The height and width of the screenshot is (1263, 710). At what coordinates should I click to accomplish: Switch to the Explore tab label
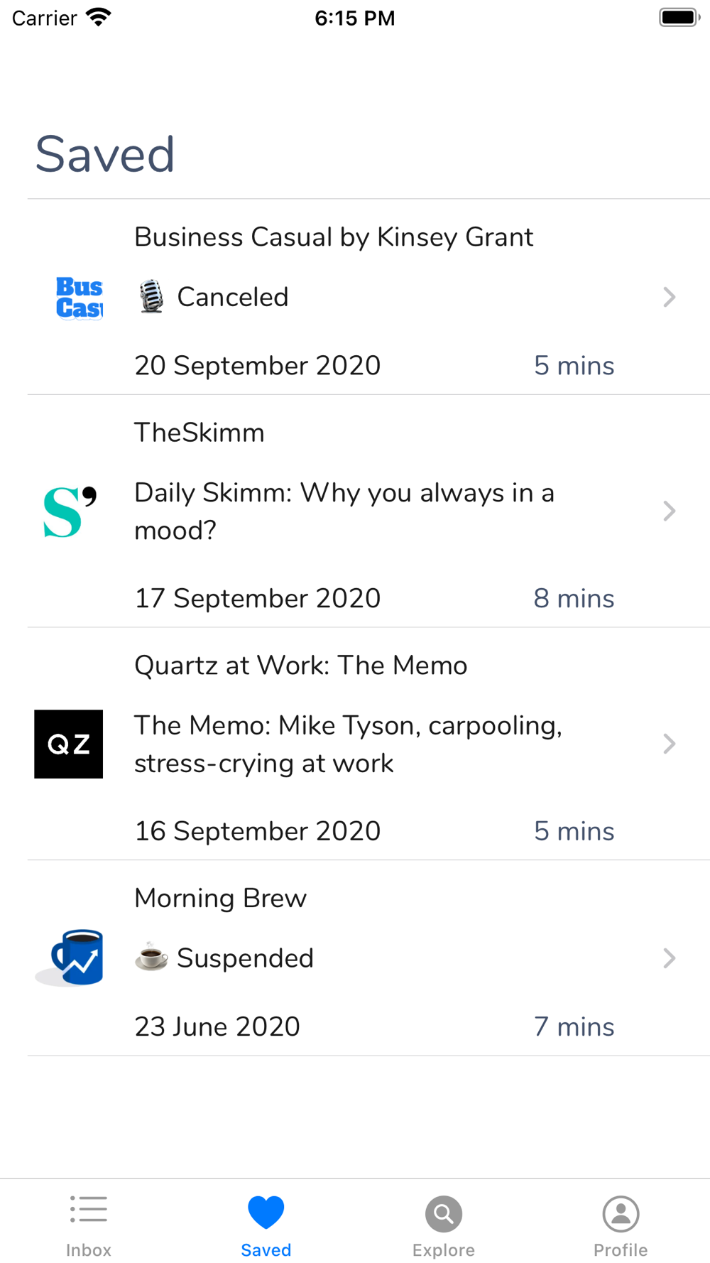coord(444,1250)
